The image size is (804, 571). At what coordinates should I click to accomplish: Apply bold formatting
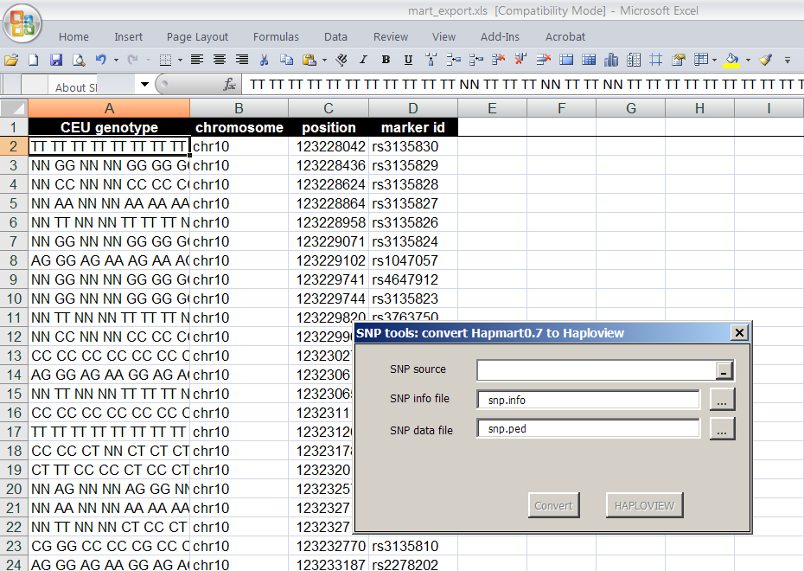(x=386, y=60)
